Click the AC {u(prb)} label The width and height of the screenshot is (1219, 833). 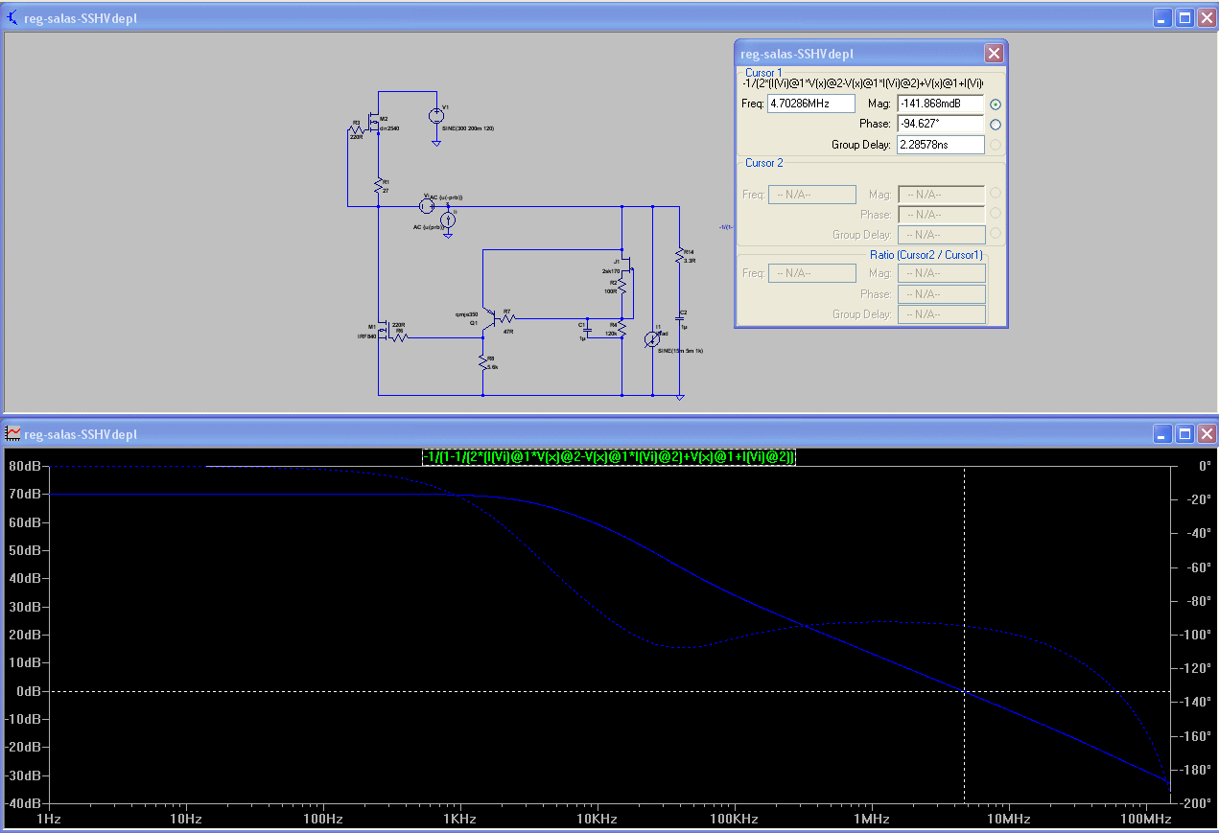point(429,227)
